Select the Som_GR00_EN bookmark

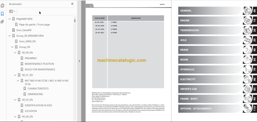coord(27,41)
